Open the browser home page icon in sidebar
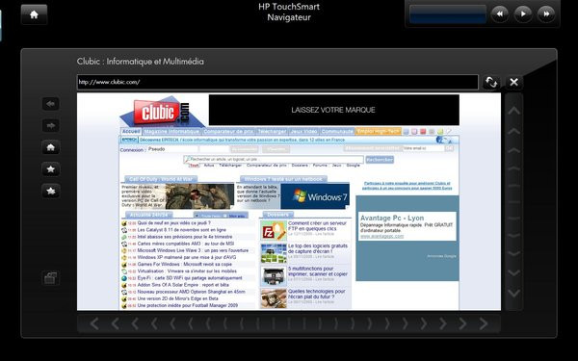Image resolution: width=578 pixels, height=361 pixels. tap(50, 147)
